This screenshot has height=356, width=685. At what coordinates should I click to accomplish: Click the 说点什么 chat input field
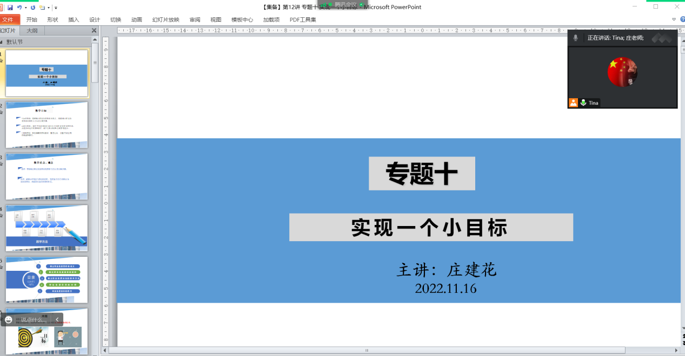(x=34, y=319)
